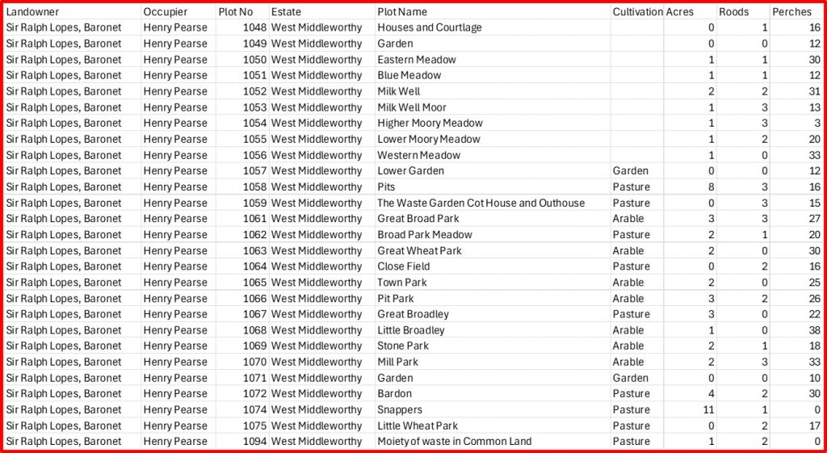Click the Eastern Meadow plot name
The height and width of the screenshot is (453, 827).
click(493, 60)
